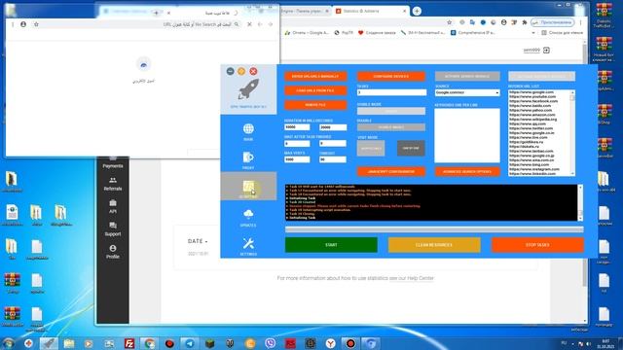Open Referrals in the dark website sidebar

point(113,184)
